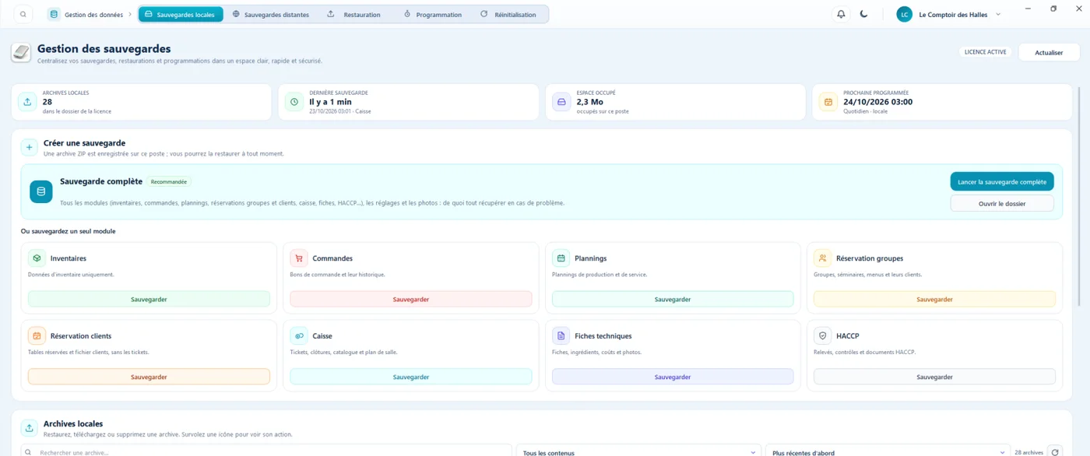Click the Inventaires cube icon
This screenshot has width=1090, height=456.
click(x=37, y=258)
